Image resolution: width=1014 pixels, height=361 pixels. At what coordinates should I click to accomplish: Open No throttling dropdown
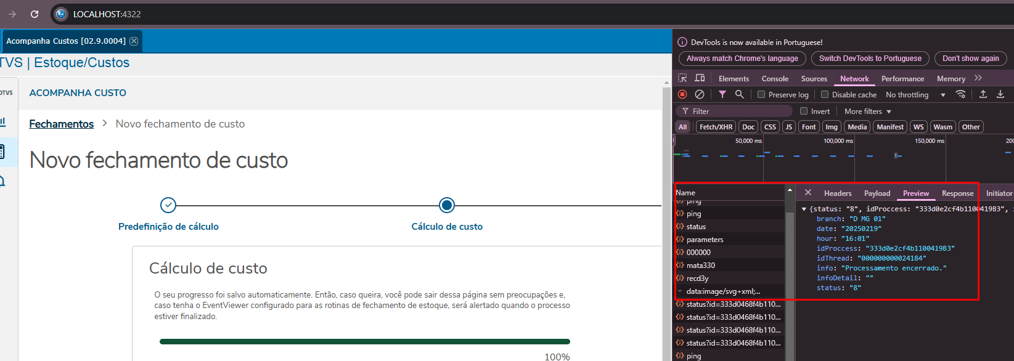915,94
